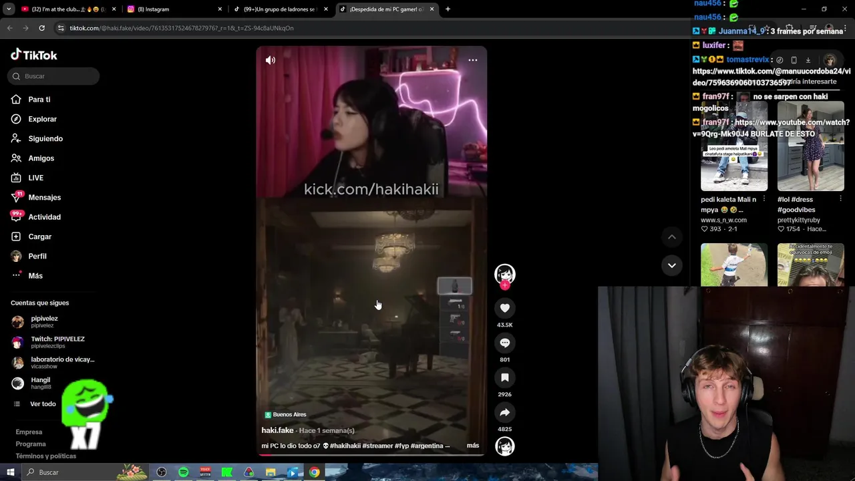Share the video with the arrow icon
This screenshot has width=855, height=481.
click(x=505, y=412)
